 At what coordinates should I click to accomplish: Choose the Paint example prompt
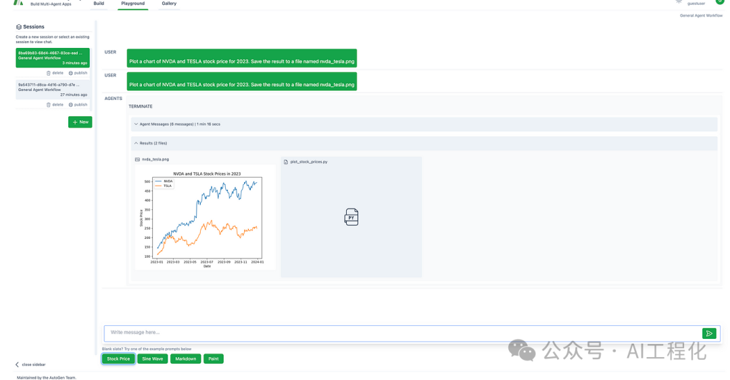tap(213, 358)
